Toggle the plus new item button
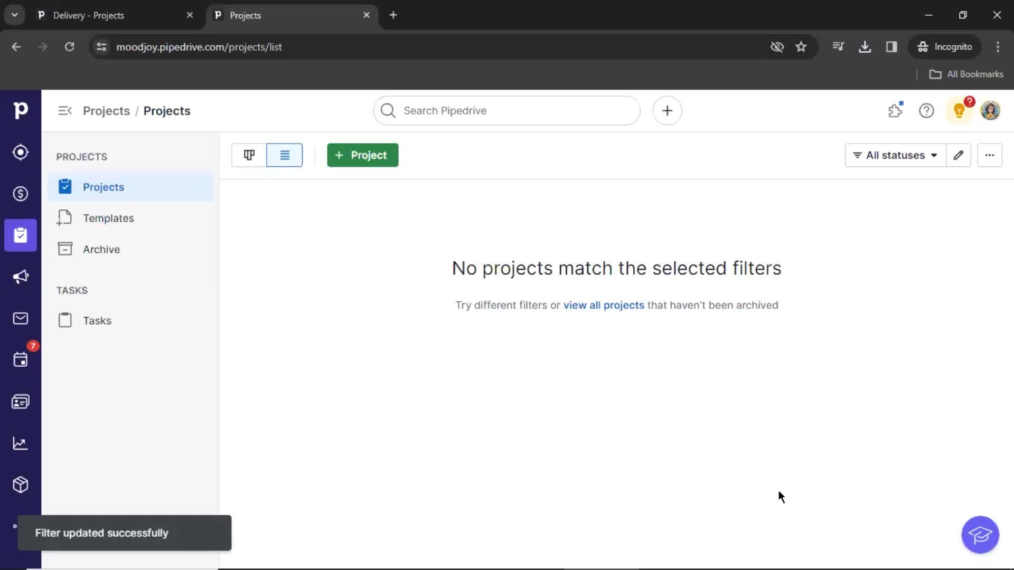Viewport: 1014px width, 570px height. (x=667, y=111)
